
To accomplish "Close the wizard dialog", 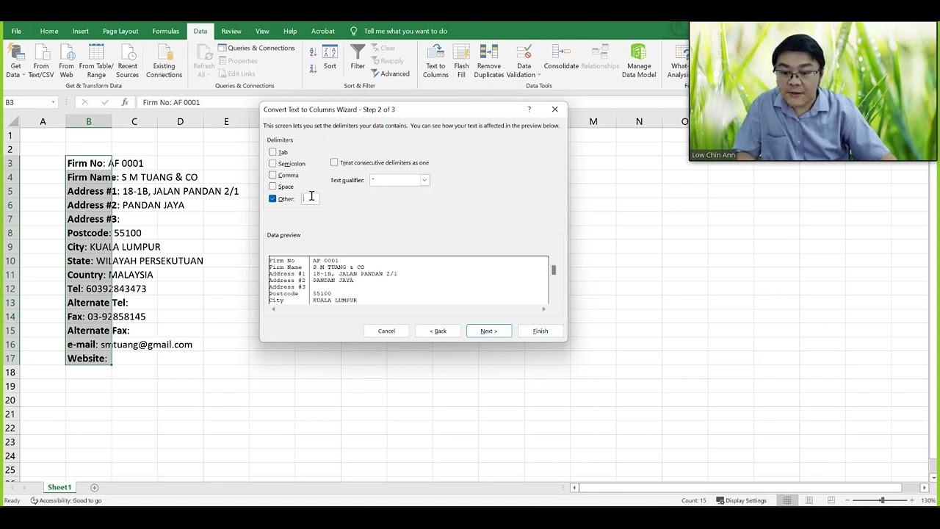I will (x=554, y=109).
